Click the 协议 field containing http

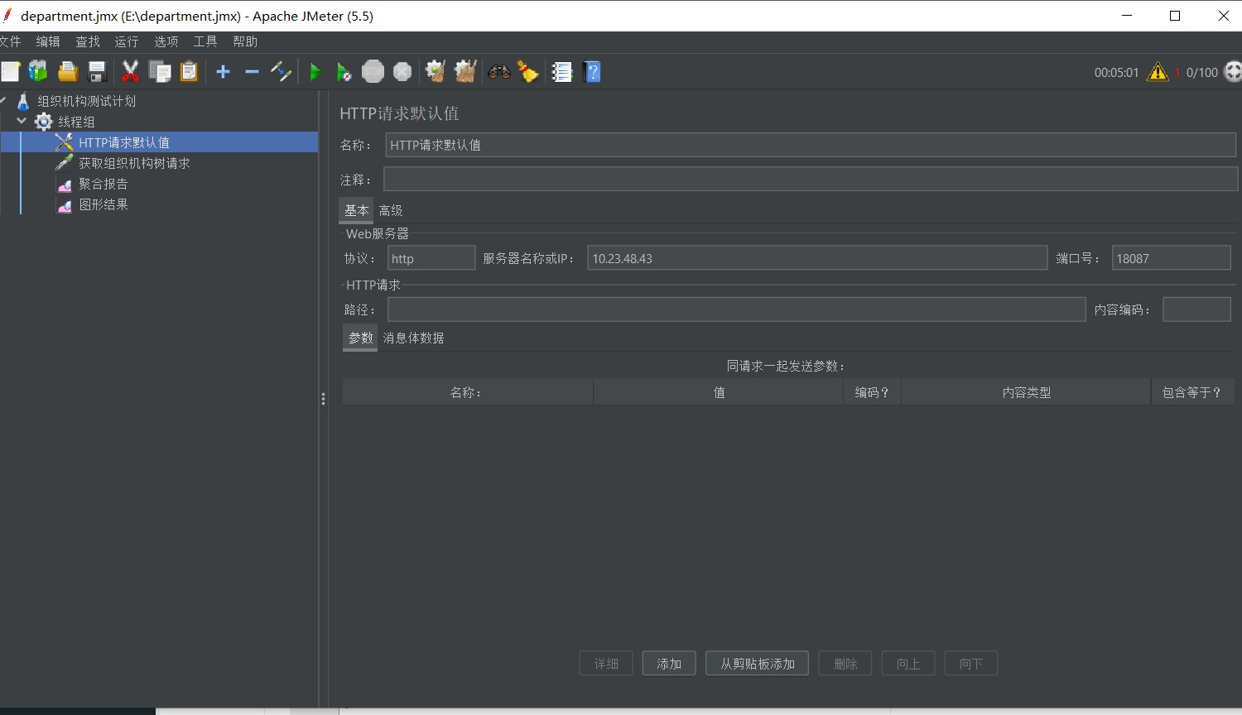431,258
